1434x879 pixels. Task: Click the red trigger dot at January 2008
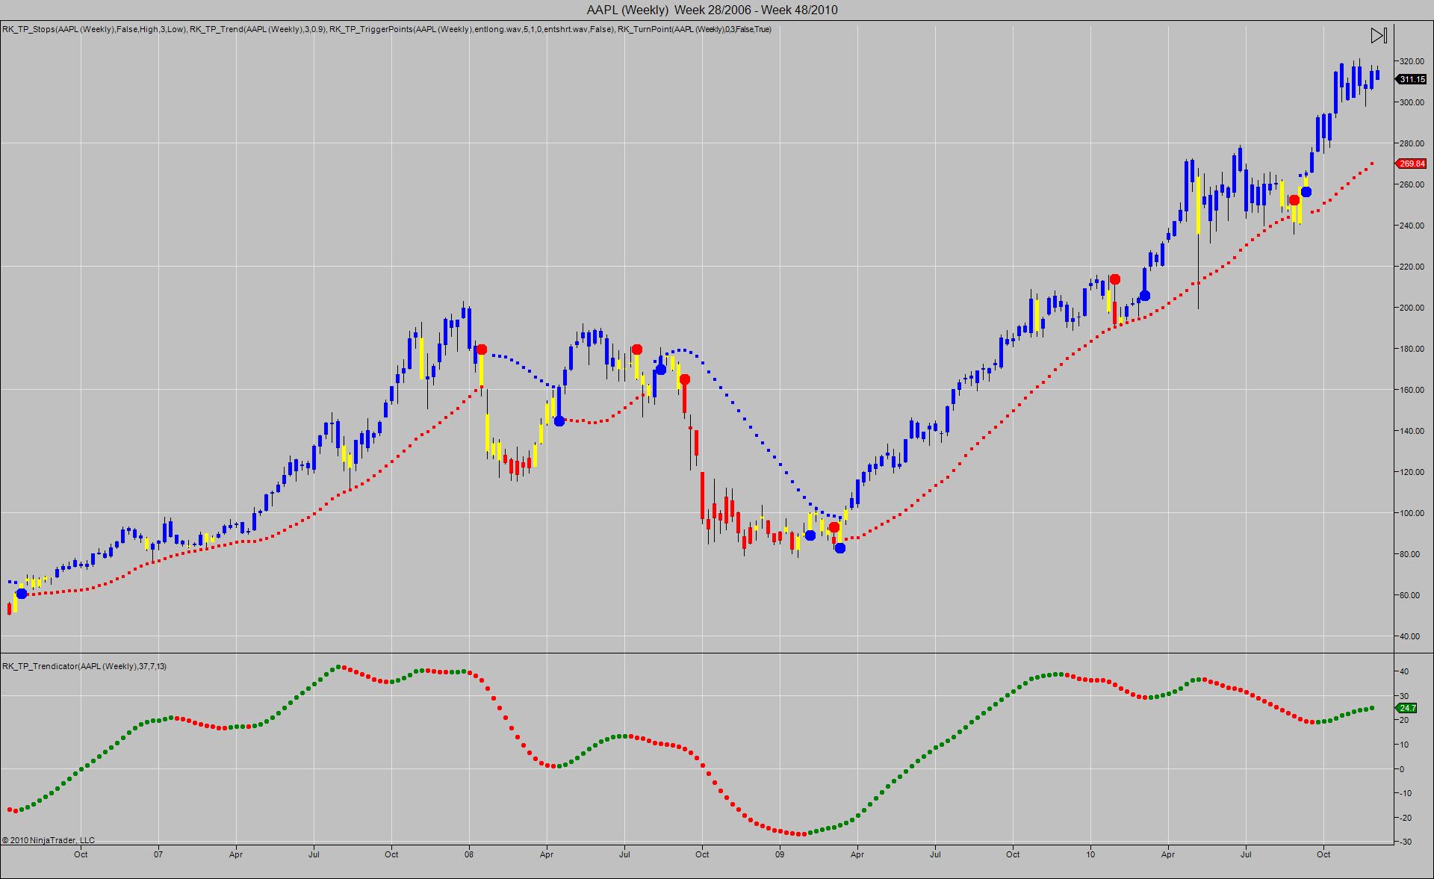[481, 350]
